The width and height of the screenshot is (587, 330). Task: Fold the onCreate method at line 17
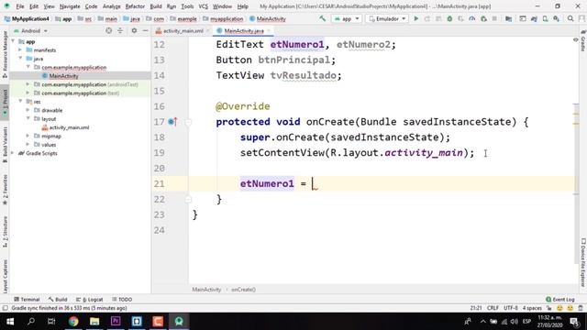click(188, 122)
